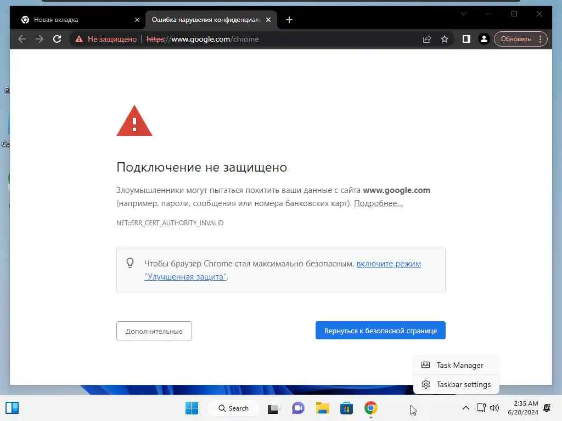Viewport: 562px width, 421px height.
Task: Click the Chrome icon in the taskbar
Action: (370, 408)
